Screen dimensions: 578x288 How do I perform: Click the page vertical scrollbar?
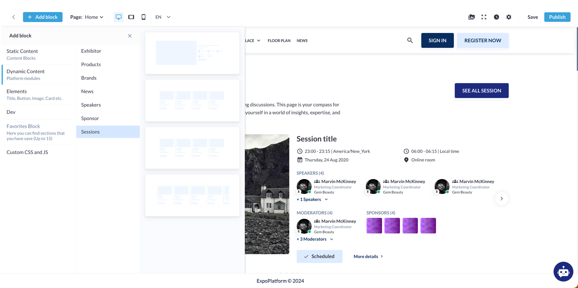click(x=577, y=49)
